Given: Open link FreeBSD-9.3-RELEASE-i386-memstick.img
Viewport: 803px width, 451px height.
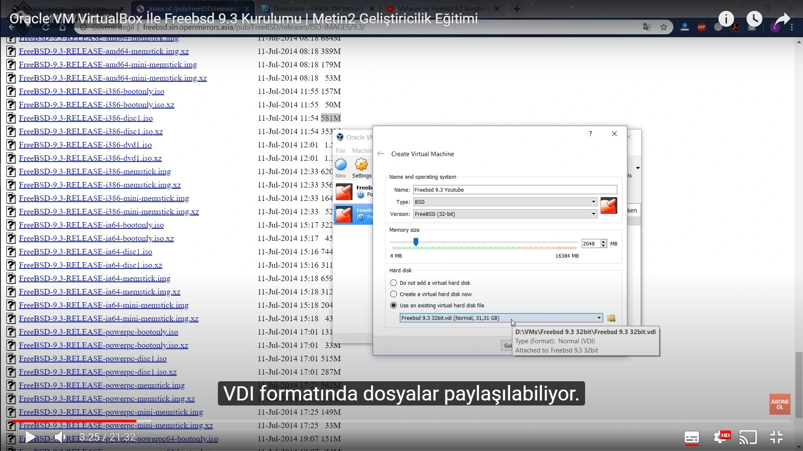Looking at the screenshot, I should point(95,172).
